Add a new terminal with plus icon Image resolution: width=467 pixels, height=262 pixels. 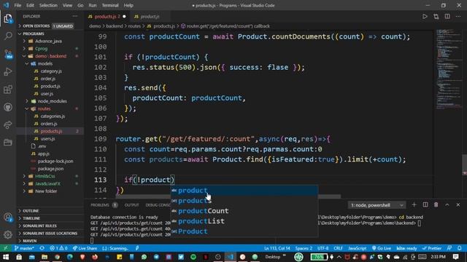click(414, 205)
